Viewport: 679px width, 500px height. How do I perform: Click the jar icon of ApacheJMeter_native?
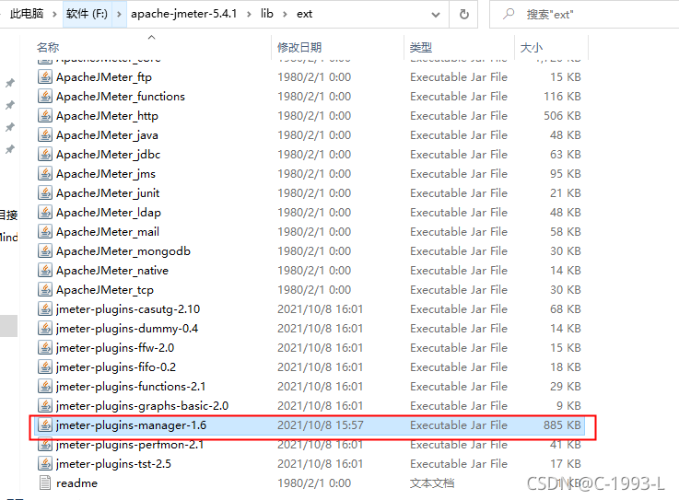45,270
